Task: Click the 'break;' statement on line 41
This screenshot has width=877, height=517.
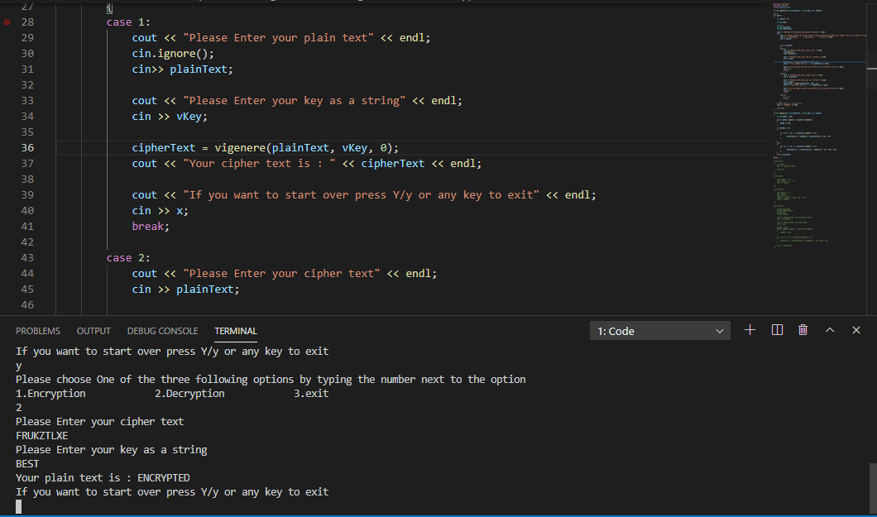Action: click(151, 227)
